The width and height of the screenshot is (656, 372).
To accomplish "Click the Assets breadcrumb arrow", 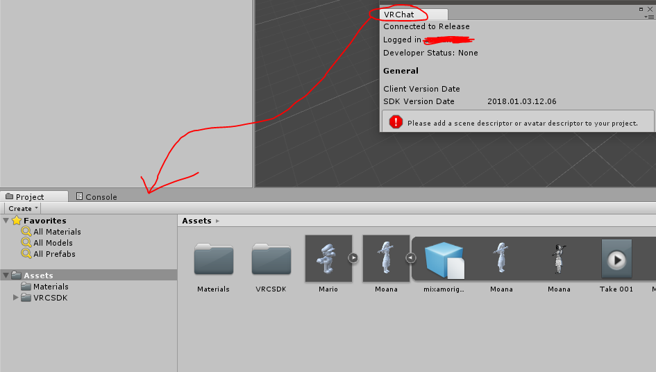I will tap(217, 221).
